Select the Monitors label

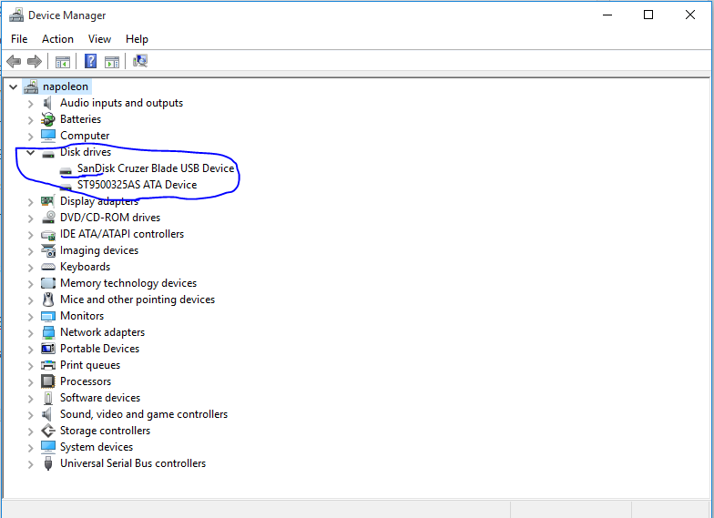point(82,316)
